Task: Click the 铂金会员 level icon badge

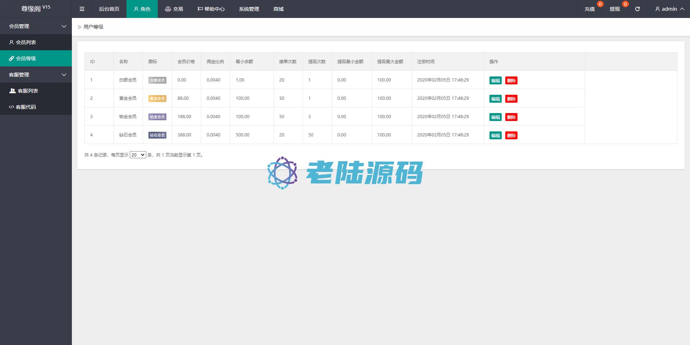Action: point(157,117)
